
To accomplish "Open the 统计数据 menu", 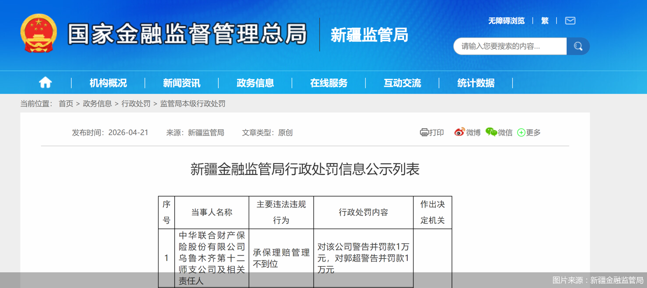I will (477, 82).
